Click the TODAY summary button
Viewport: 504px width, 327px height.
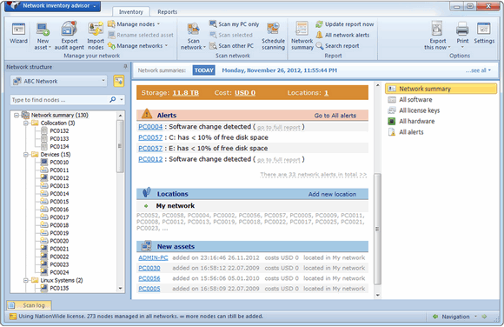pos(204,70)
